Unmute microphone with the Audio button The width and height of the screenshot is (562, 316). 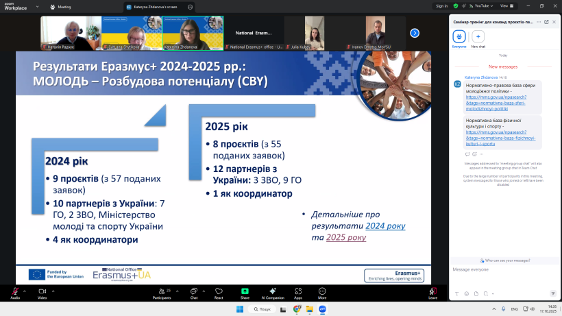point(15,292)
